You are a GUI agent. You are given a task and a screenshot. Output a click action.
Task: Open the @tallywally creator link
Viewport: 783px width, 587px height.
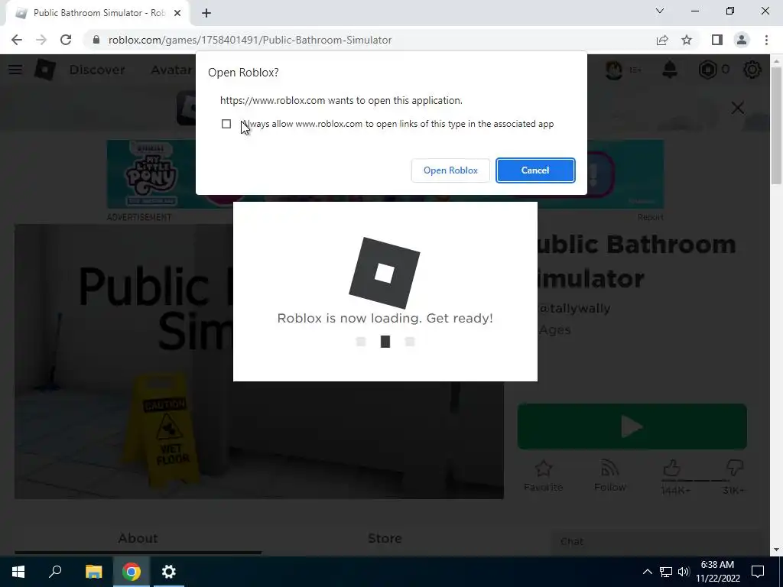click(574, 309)
